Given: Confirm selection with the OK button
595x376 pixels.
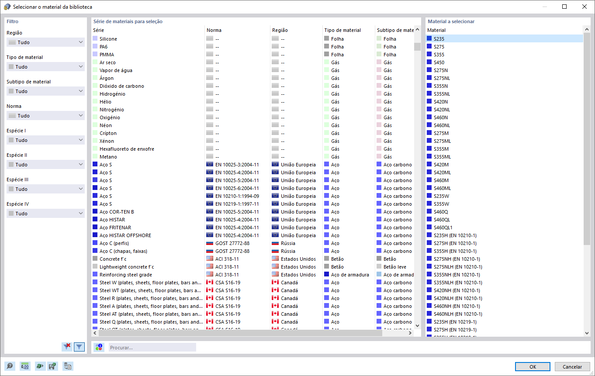Looking at the screenshot, I should pyautogui.click(x=533, y=367).
